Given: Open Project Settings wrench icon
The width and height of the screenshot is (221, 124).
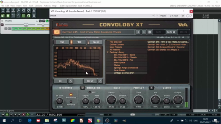Looking at the screenshot, I should pyautogui.click(x=18, y=10).
